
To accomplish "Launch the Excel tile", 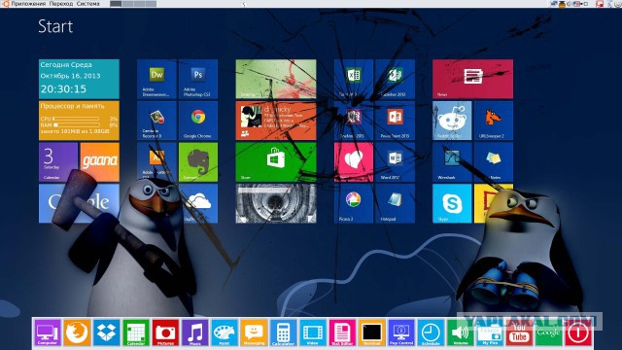I will click(x=354, y=80).
